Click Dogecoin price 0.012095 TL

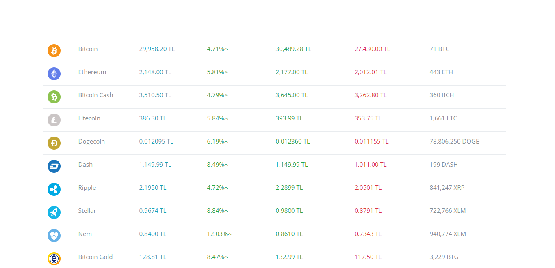(x=156, y=142)
